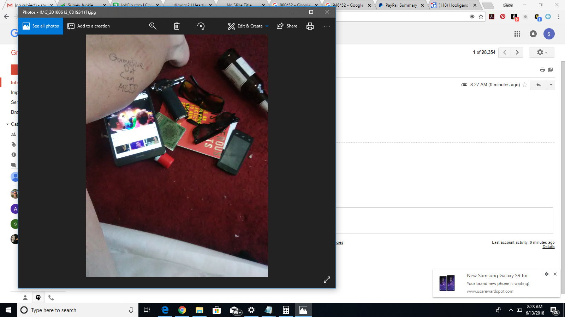
Task: Switch to the PayPal: Summary tab
Action: pos(401,5)
